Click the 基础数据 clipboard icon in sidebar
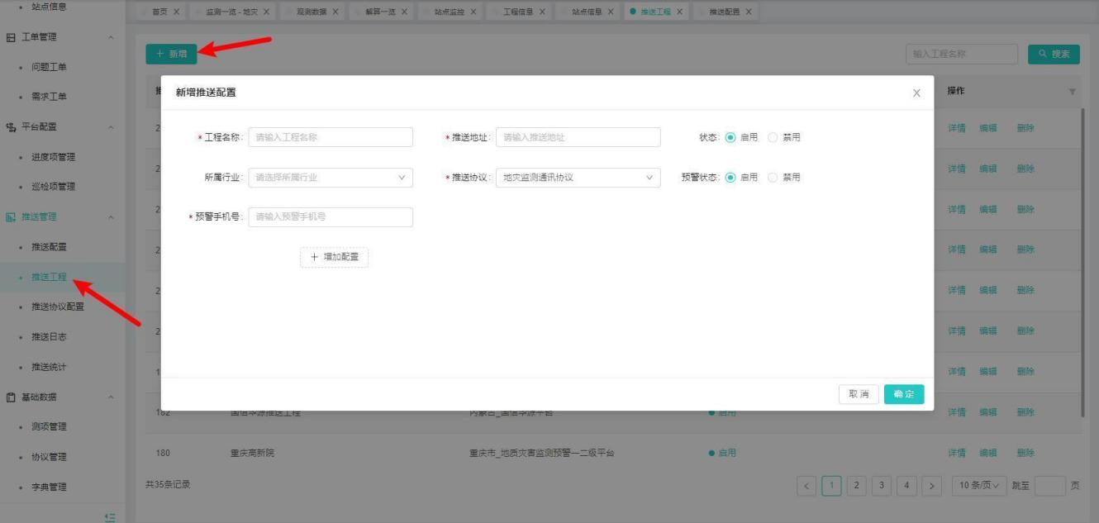1099x523 pixels. [11, 397]
